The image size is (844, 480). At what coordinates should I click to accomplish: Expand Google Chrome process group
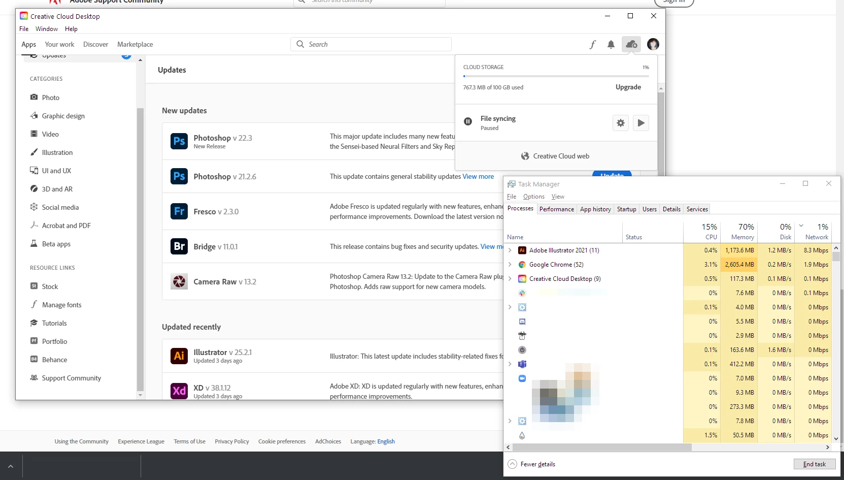(510, 265)
